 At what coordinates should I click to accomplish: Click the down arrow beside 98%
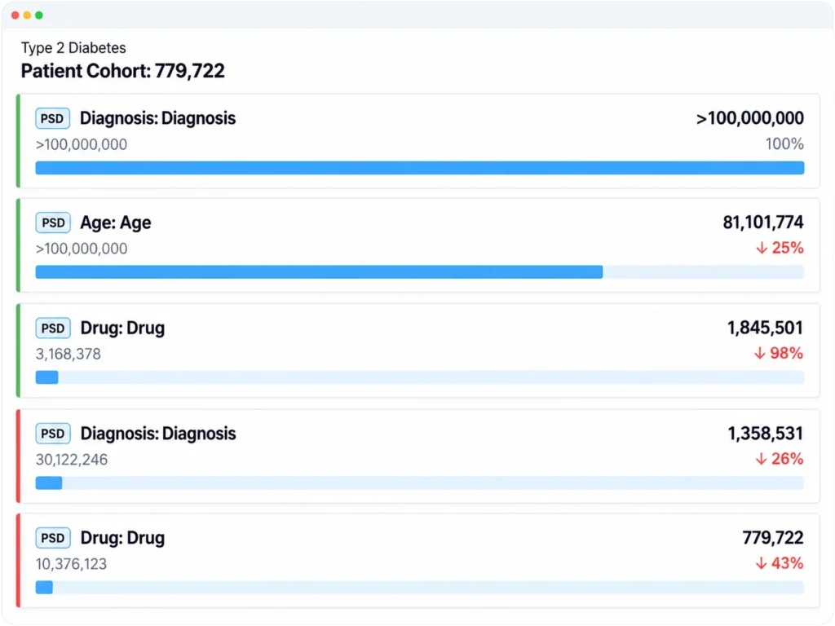coord(760,354)
